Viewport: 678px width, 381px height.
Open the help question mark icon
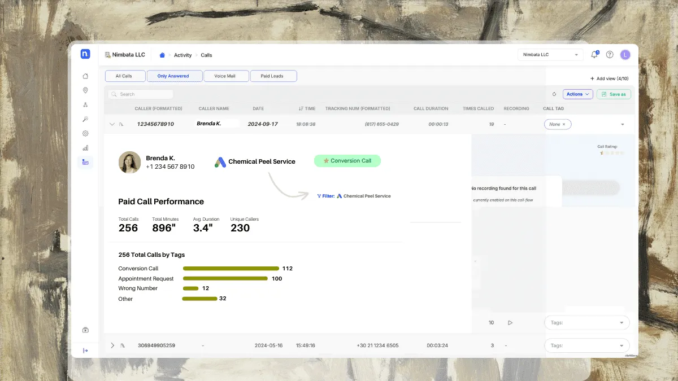610,55
